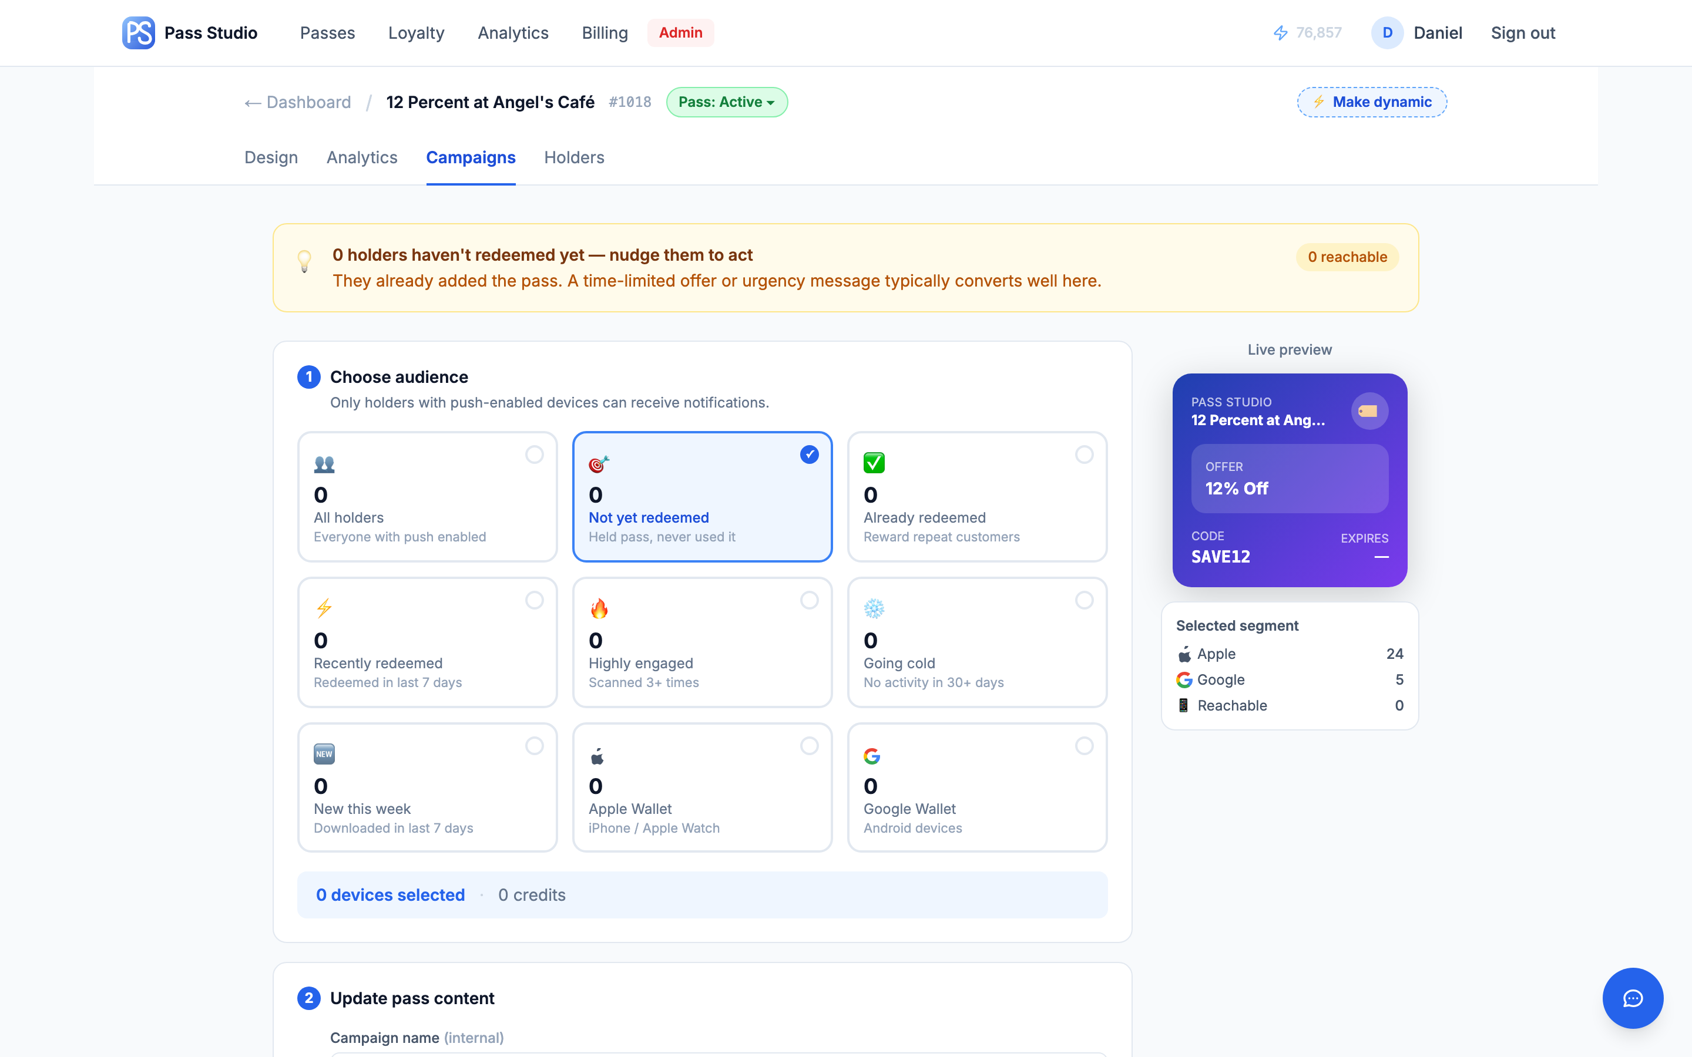
Task: Open the Admin nav item
Action: [x=680, y=33]
